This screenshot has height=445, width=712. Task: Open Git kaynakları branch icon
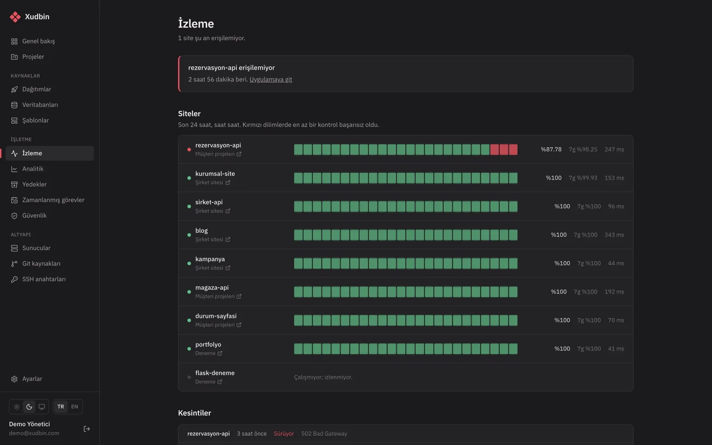pos(14,263)
